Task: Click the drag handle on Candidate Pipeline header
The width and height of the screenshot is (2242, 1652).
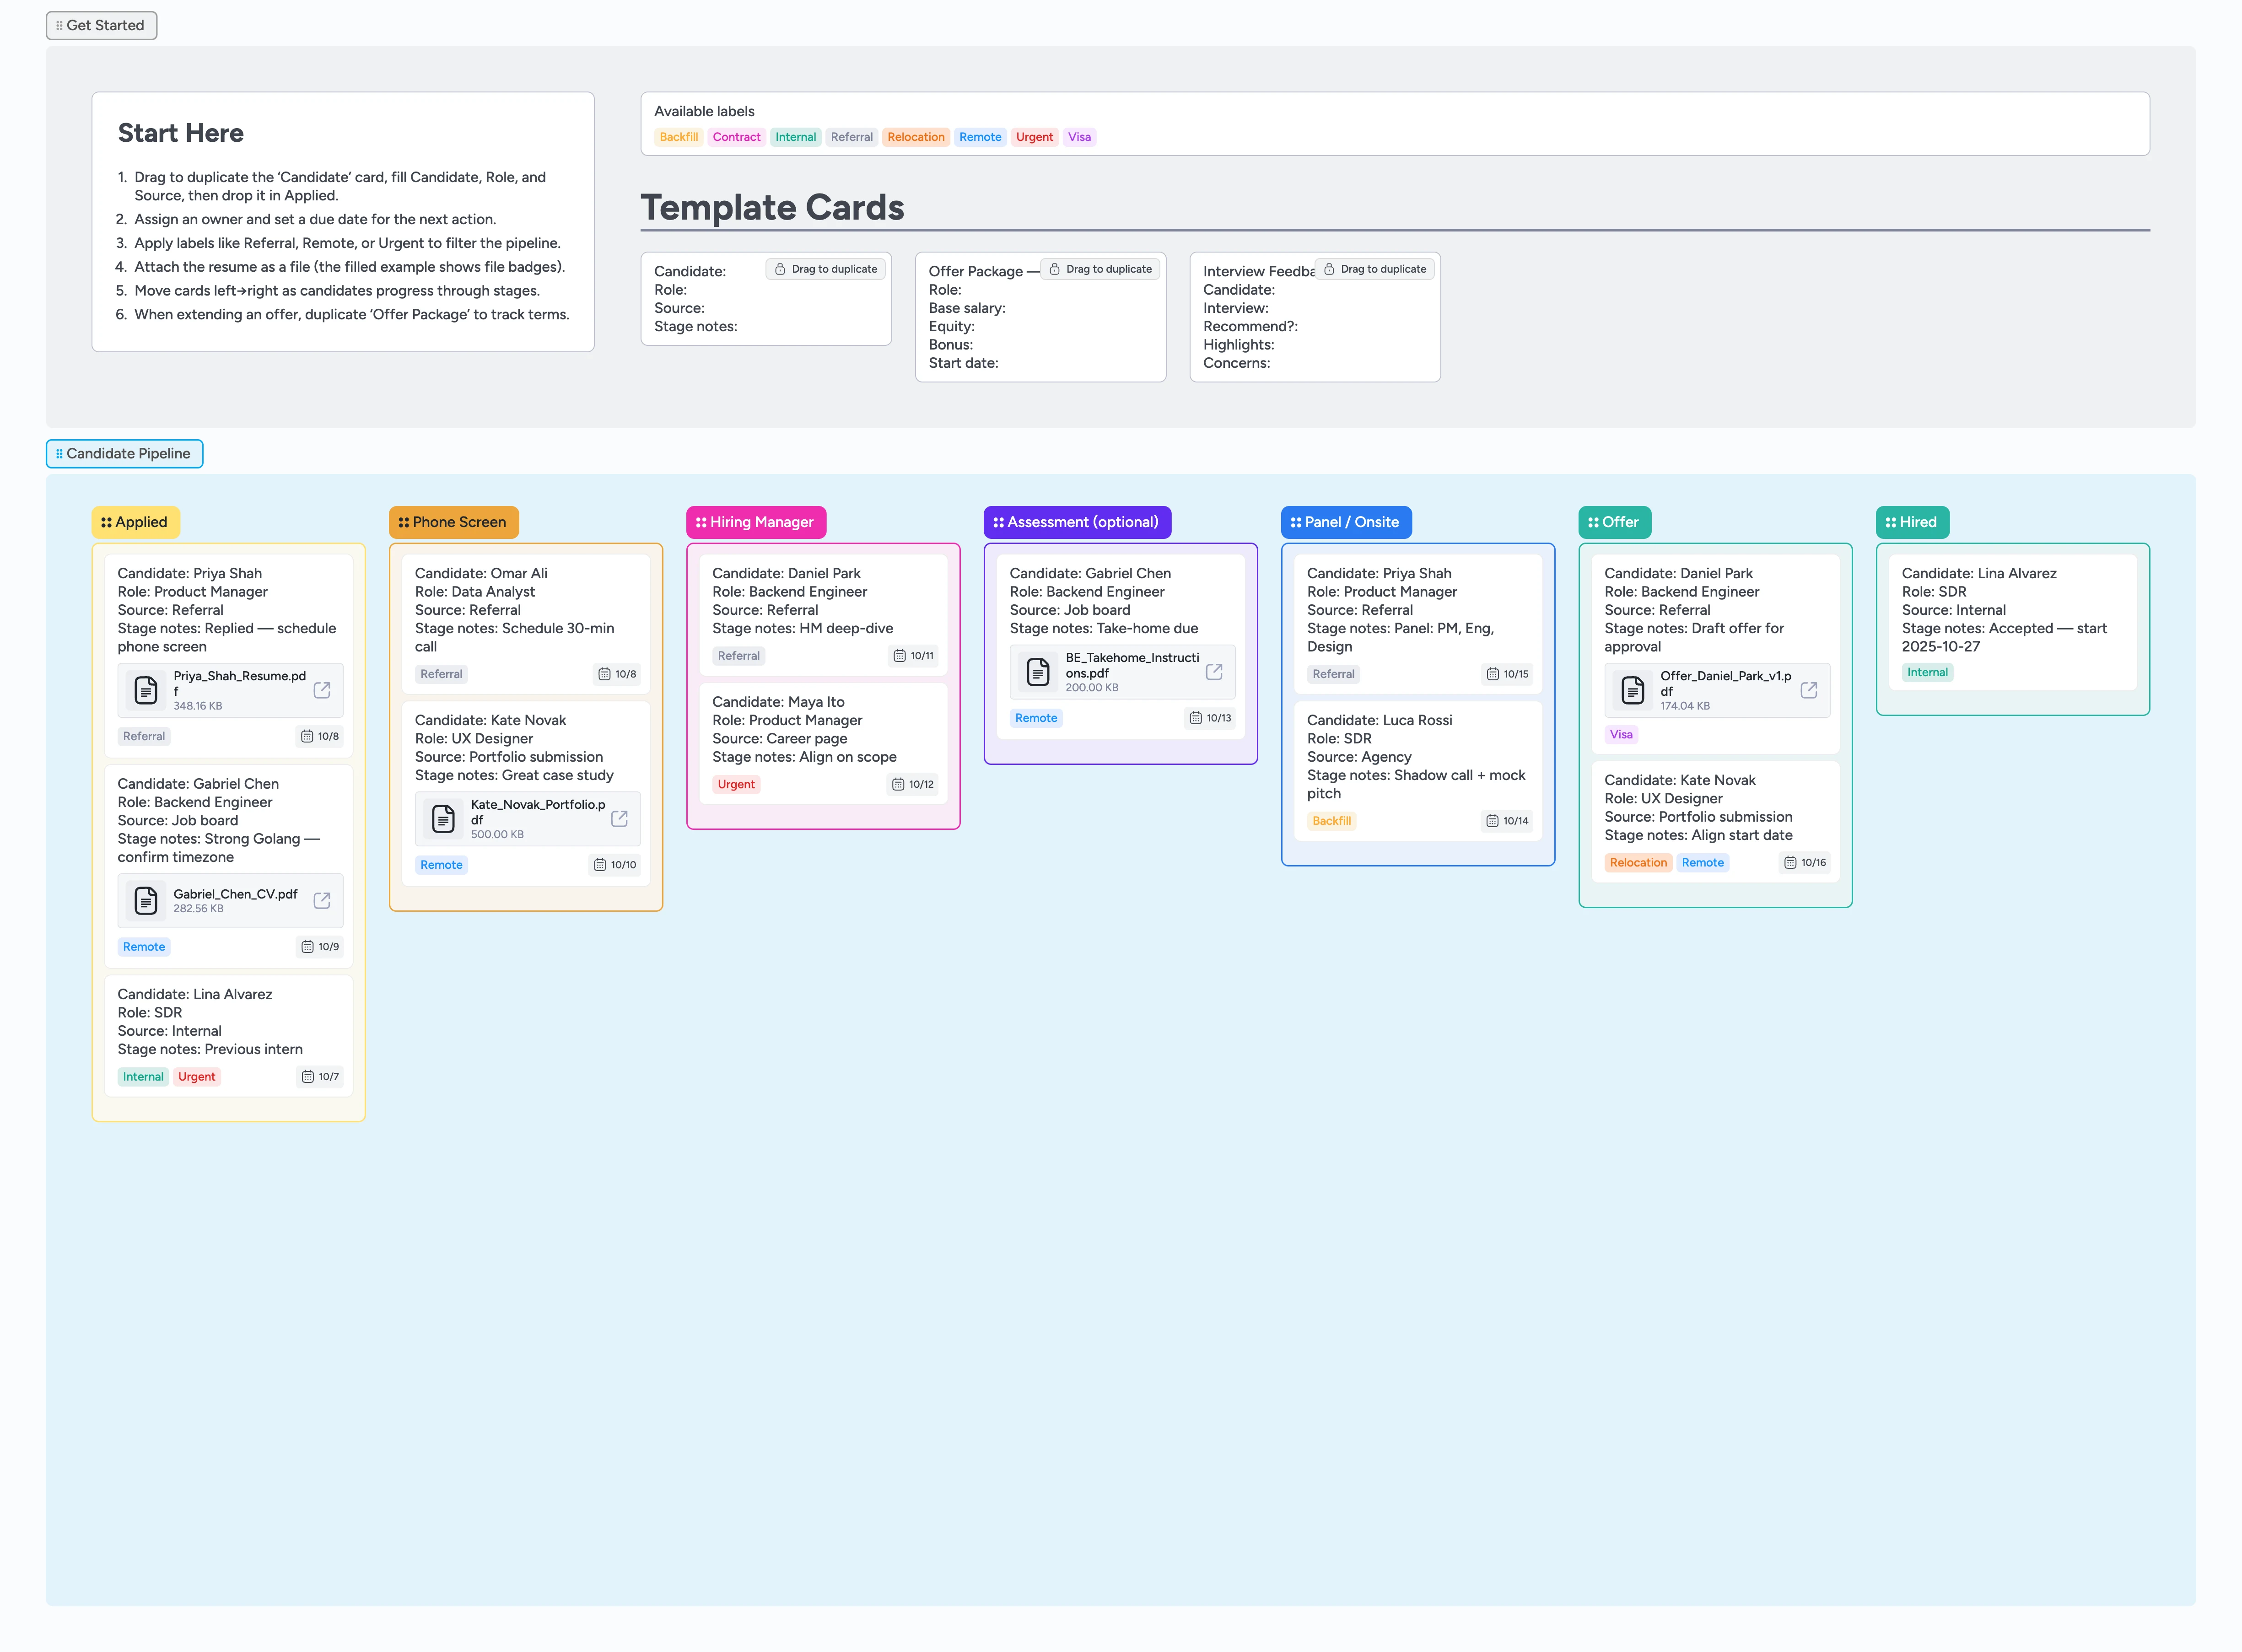Action: pyautogui.click(x=60, y=453)
